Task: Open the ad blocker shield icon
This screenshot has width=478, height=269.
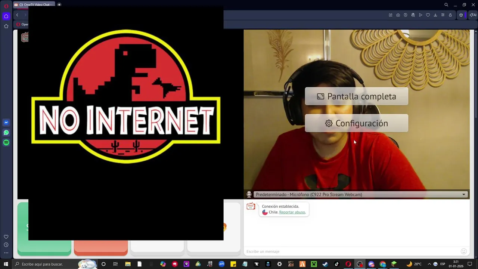Action: pos(406,15)
